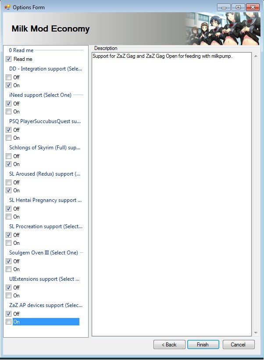Click the Finish button
Image resolution: width=264 pixels, height=360 pixels.
[203, 345]
